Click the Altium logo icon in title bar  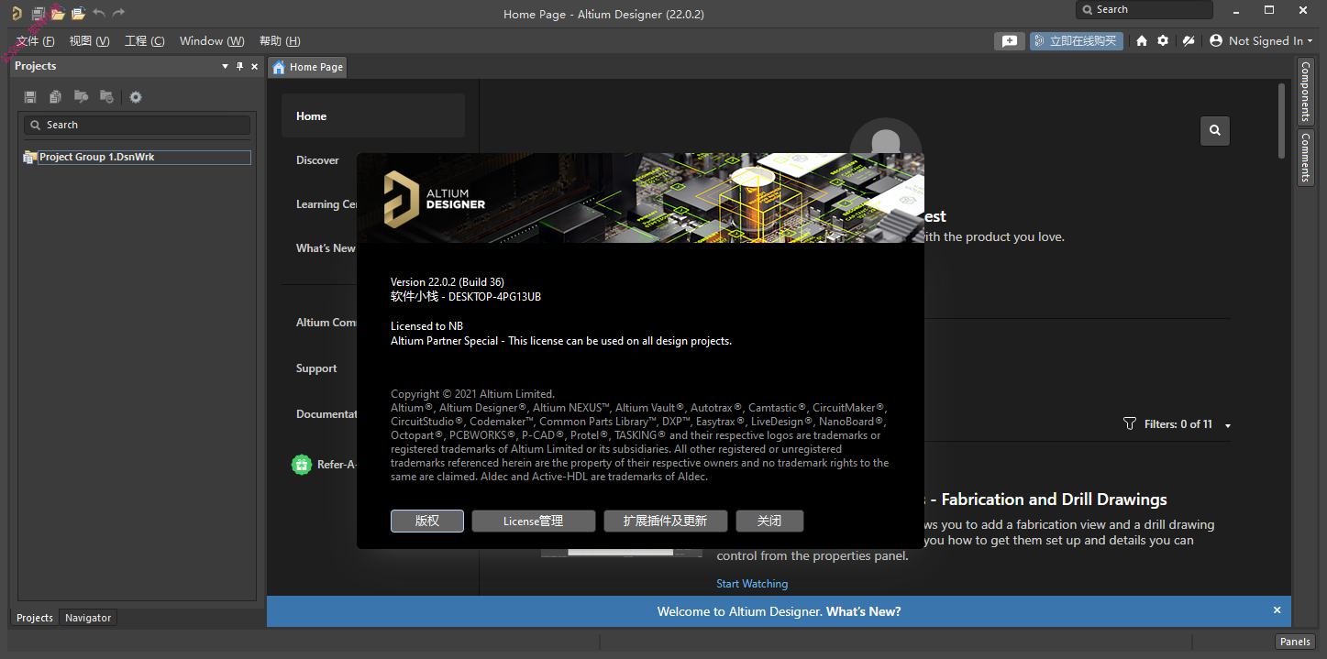[x=17, y=13]
